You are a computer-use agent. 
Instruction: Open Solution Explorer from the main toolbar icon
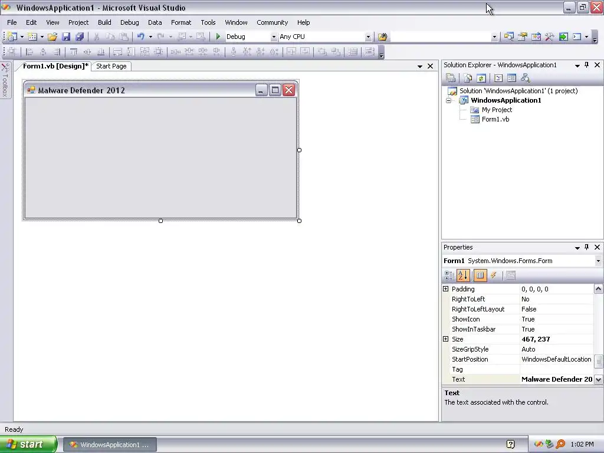tap(509, 37)
